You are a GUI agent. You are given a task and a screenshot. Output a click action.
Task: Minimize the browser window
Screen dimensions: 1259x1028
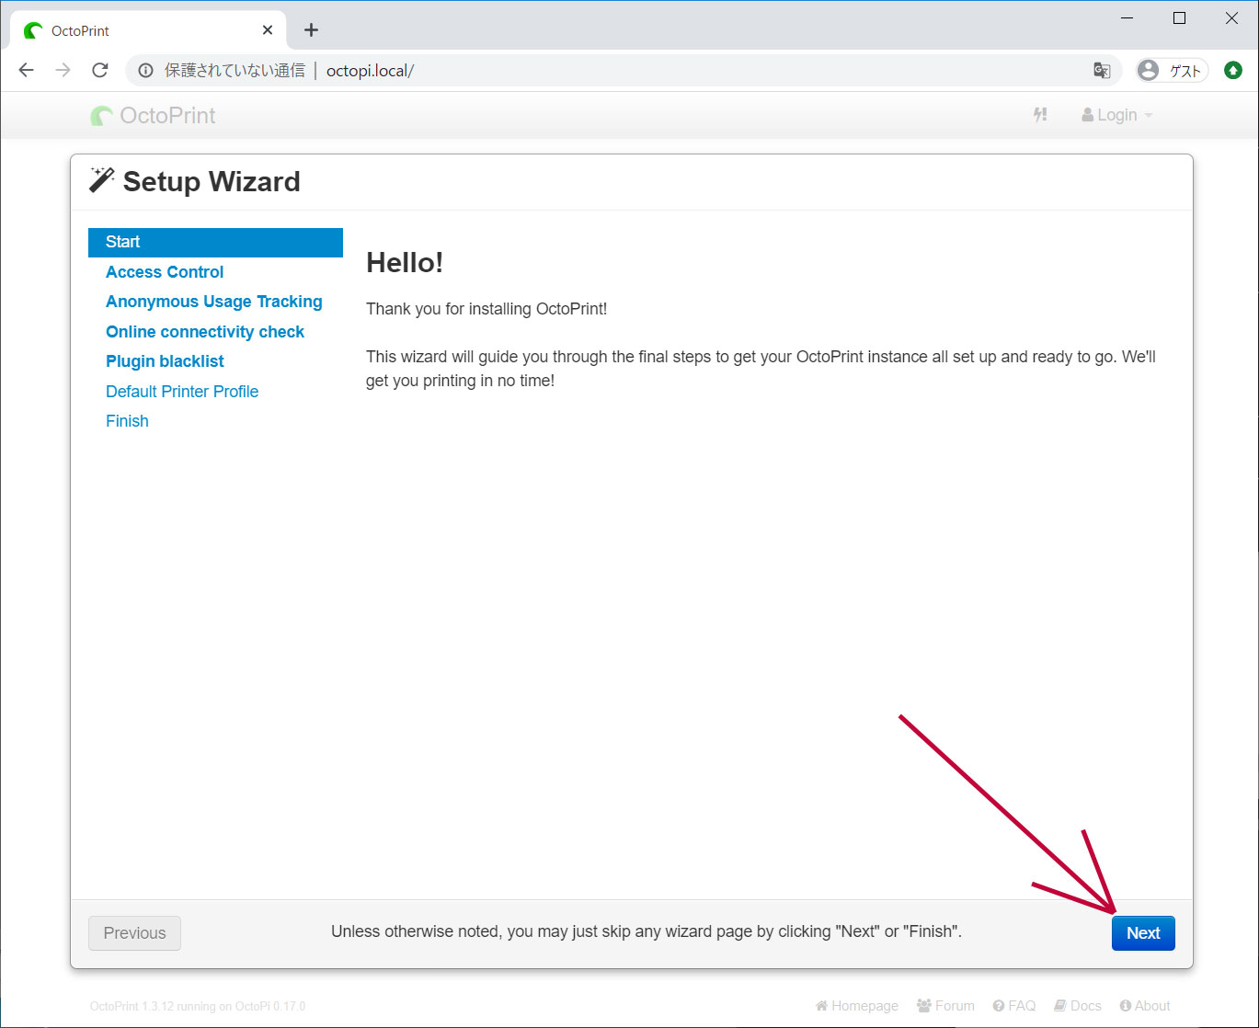point(1127,18)
